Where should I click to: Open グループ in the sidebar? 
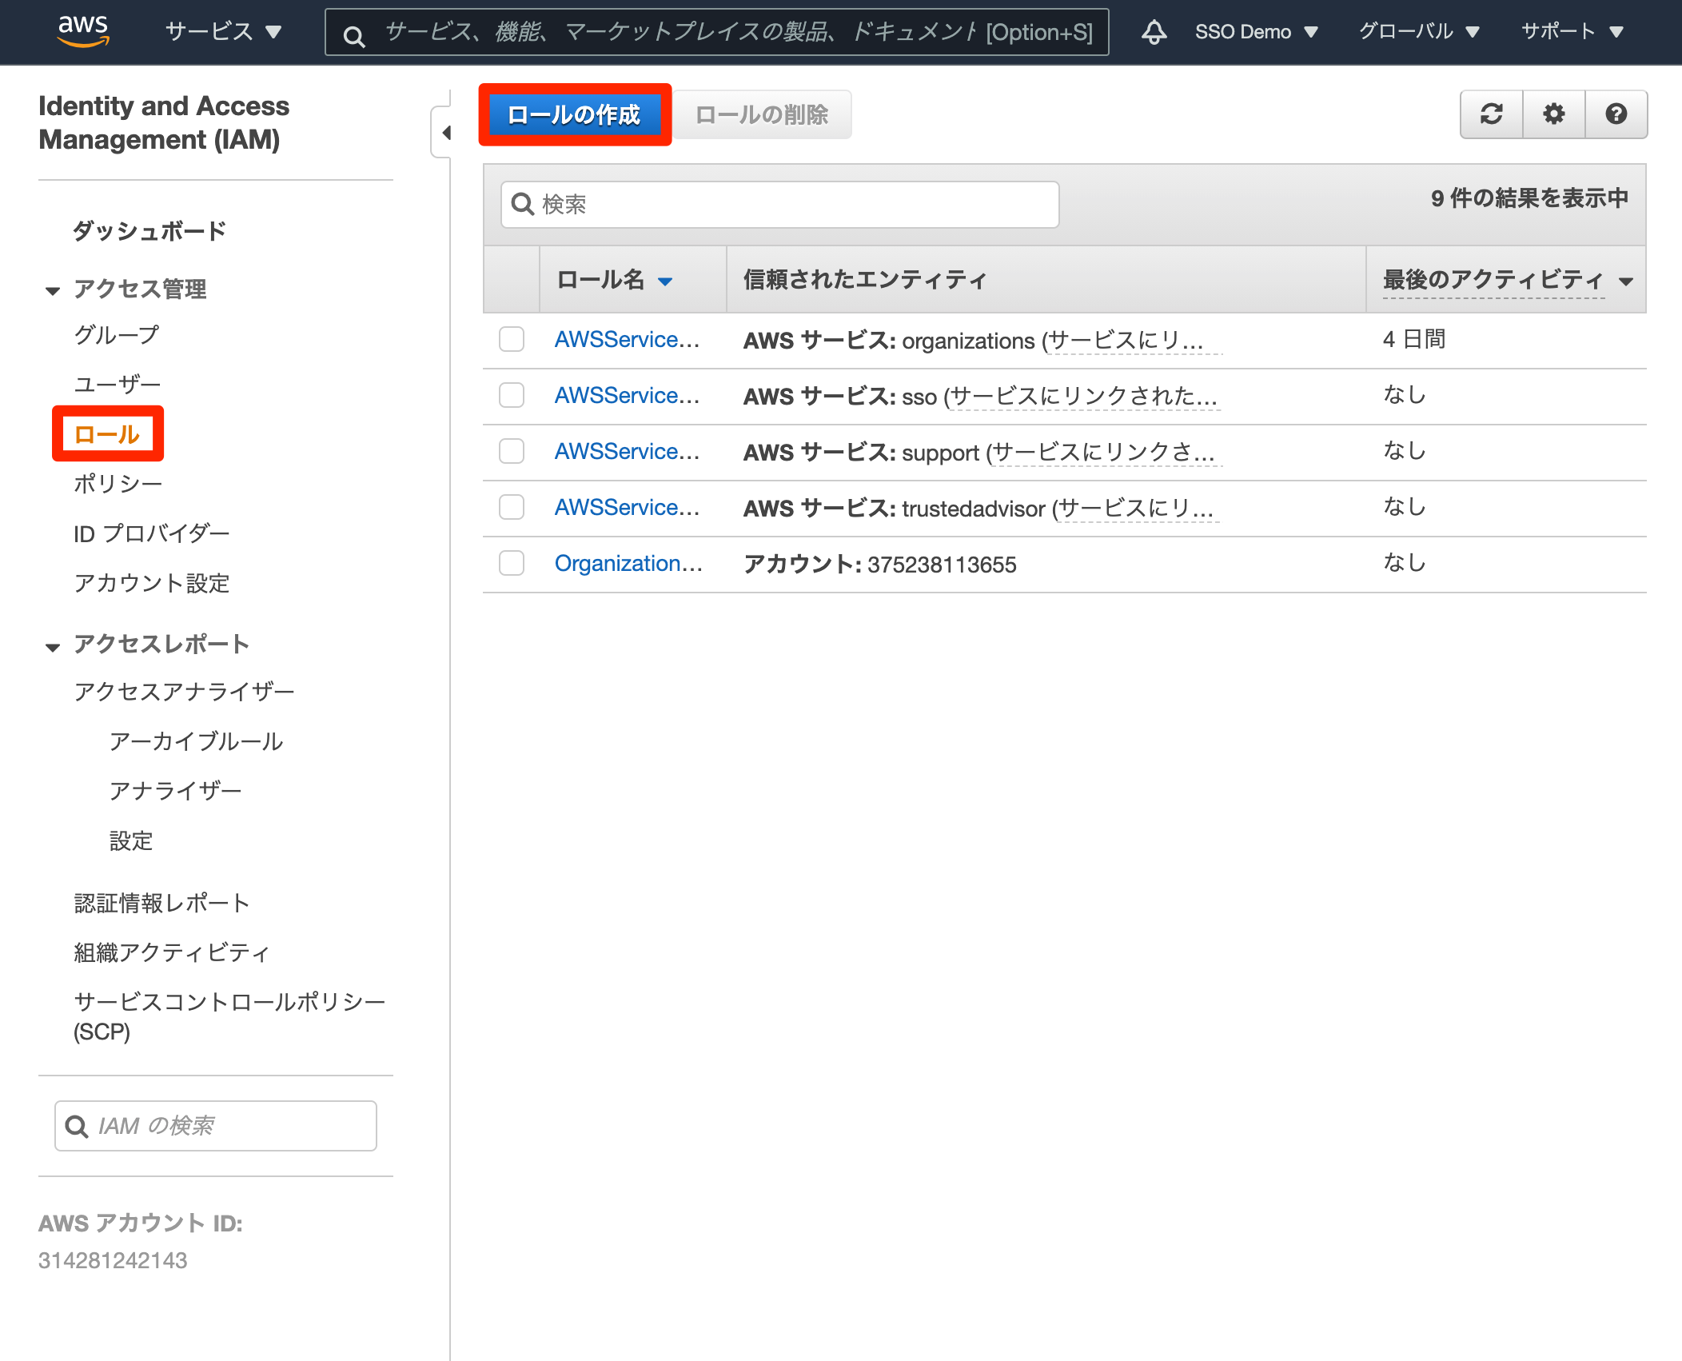coord(117,335)
